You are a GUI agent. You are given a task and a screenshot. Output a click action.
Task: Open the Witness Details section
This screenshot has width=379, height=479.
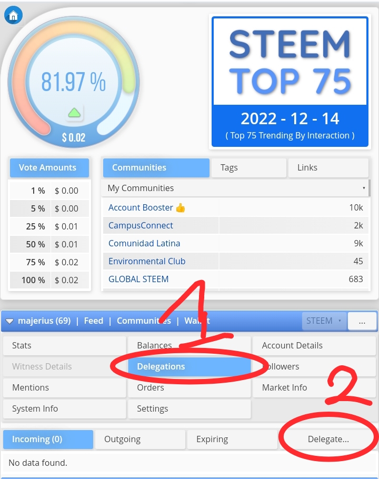click(64, 366)
